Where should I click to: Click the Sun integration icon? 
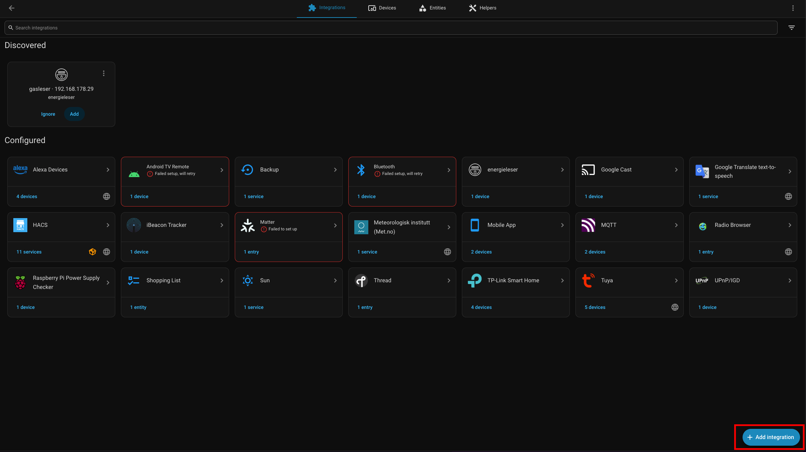pos(247,281)
